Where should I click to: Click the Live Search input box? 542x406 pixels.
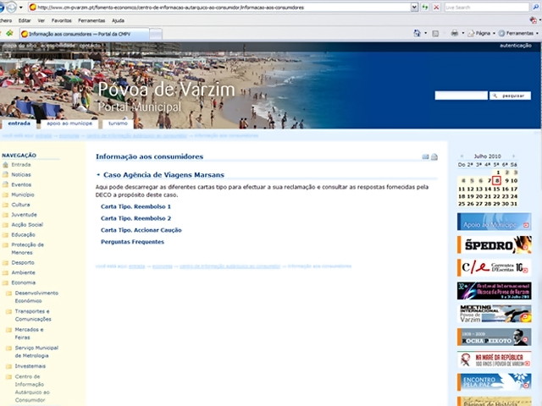tap(487, 8)
